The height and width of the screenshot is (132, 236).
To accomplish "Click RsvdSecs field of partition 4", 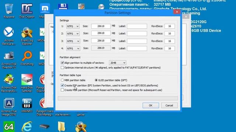I will click(170, 48).
